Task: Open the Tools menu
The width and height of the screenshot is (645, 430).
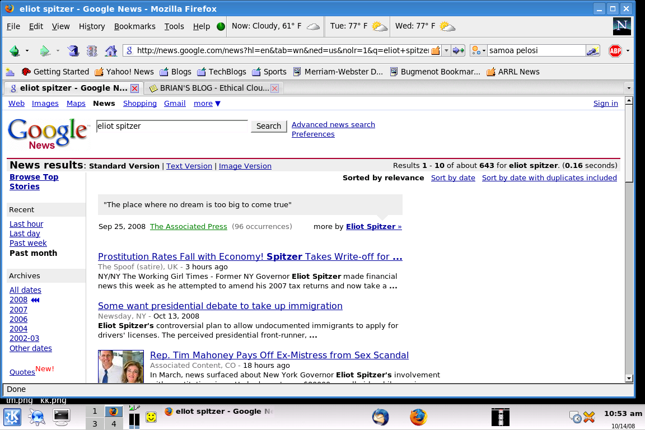Action: tap(174, 26)
